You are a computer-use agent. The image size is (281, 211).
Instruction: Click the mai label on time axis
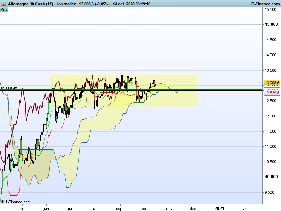[22, 209]
